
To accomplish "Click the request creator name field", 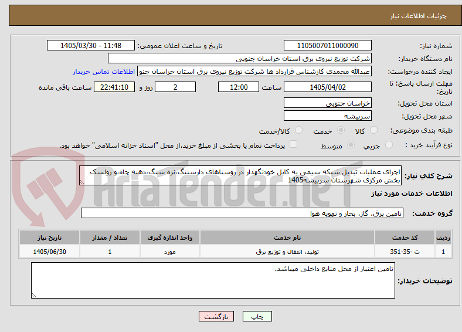I will [254, 72].
